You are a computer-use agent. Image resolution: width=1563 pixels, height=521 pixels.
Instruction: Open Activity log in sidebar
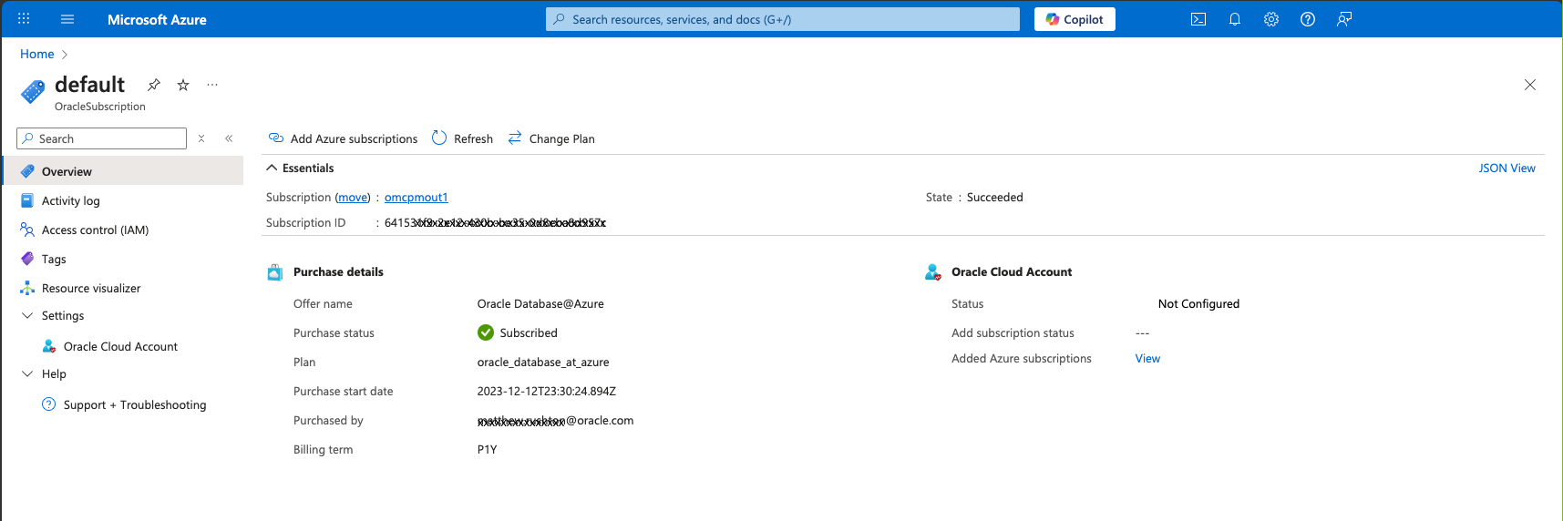[71, 201]
